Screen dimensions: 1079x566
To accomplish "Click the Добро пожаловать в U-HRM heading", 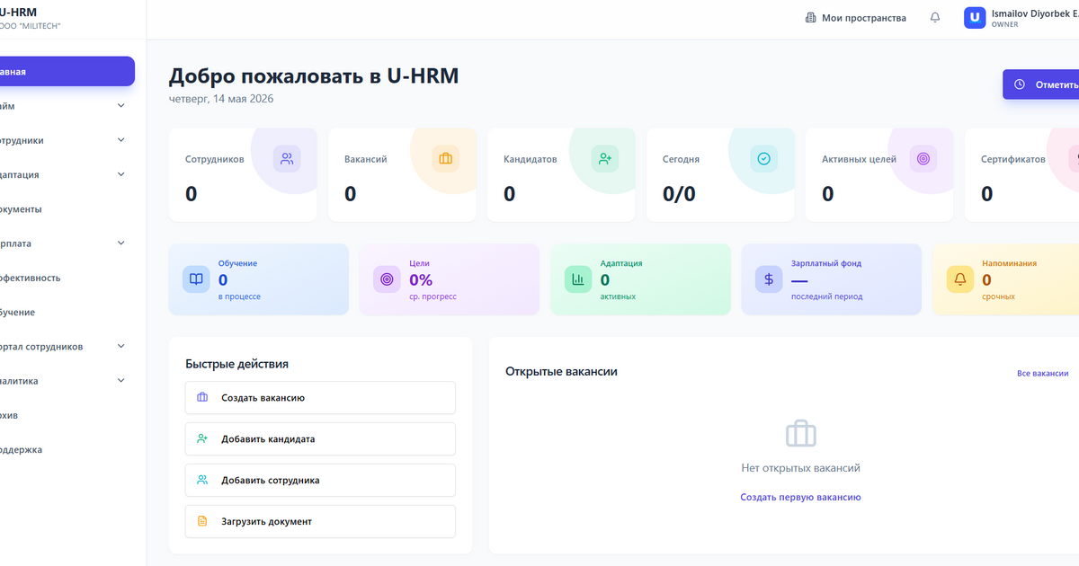I will pyautogui.click(x=314, y=75).
